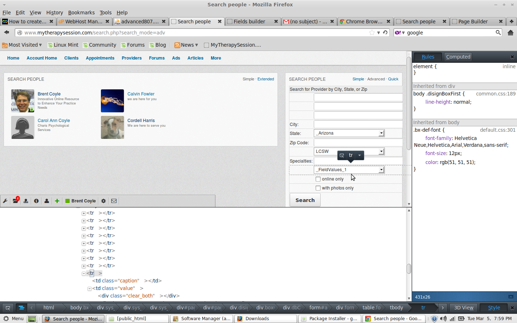Check the 'with photos only' checkbox

pyautogui.click(x=318, y=188)
